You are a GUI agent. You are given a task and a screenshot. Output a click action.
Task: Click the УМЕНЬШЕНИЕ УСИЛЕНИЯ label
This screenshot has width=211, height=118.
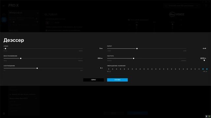pos(116,66)
